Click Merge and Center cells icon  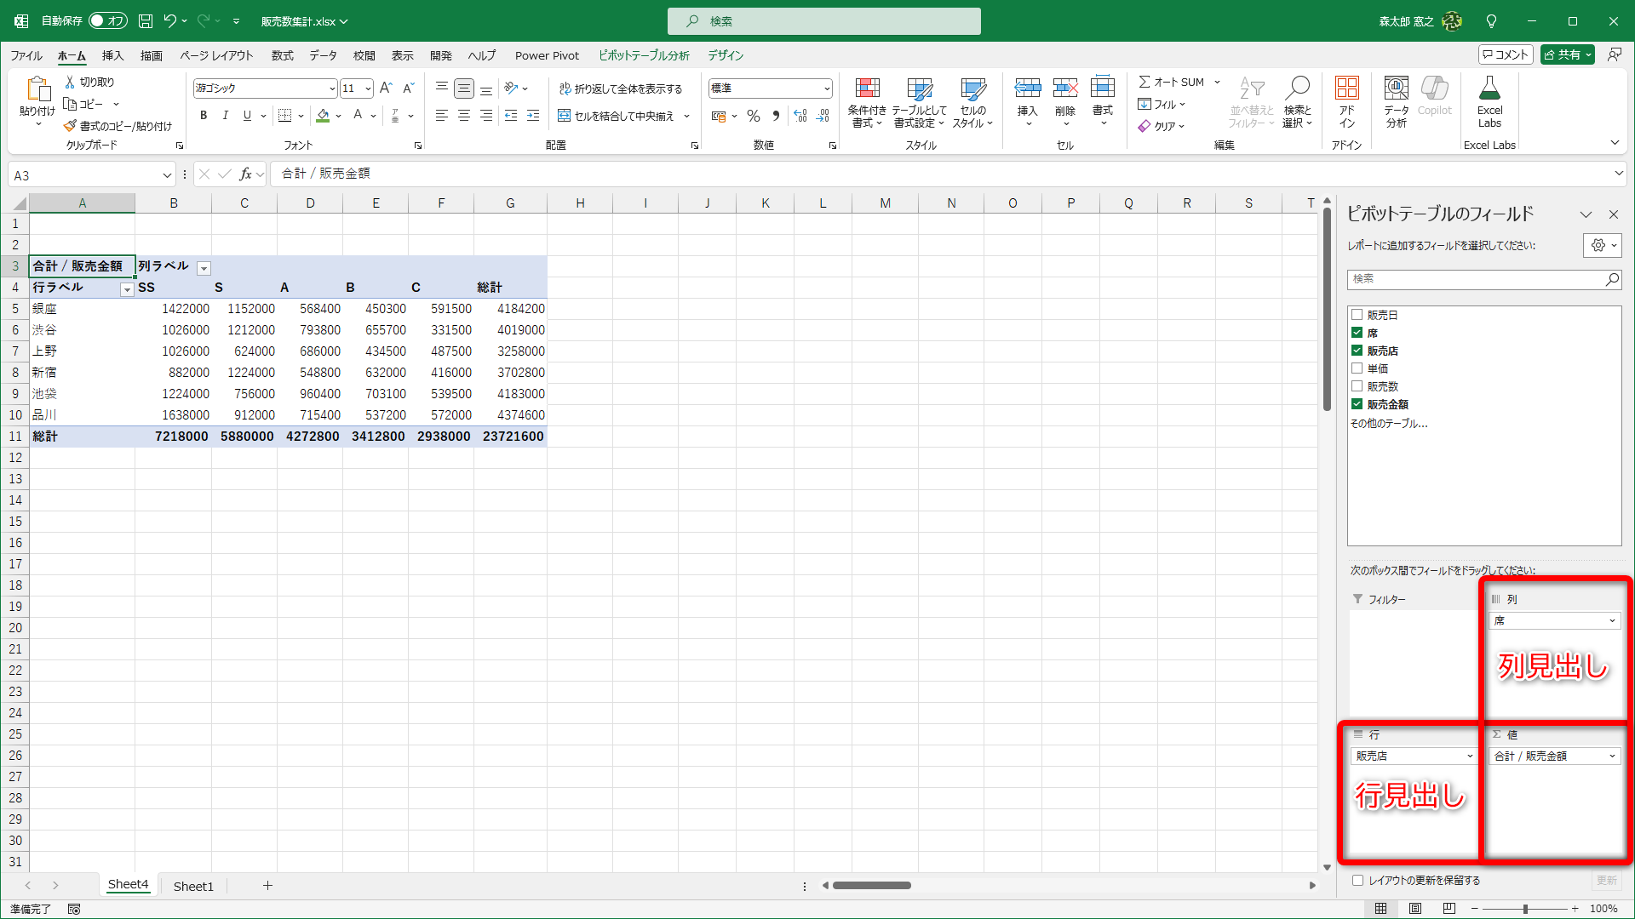coord(565,116)
